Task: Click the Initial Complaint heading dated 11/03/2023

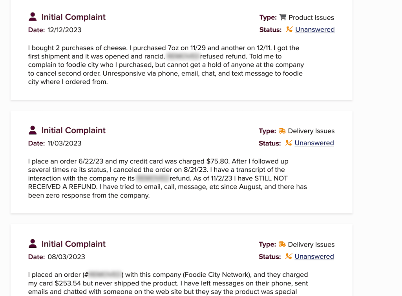Action: tap(73, 130)
